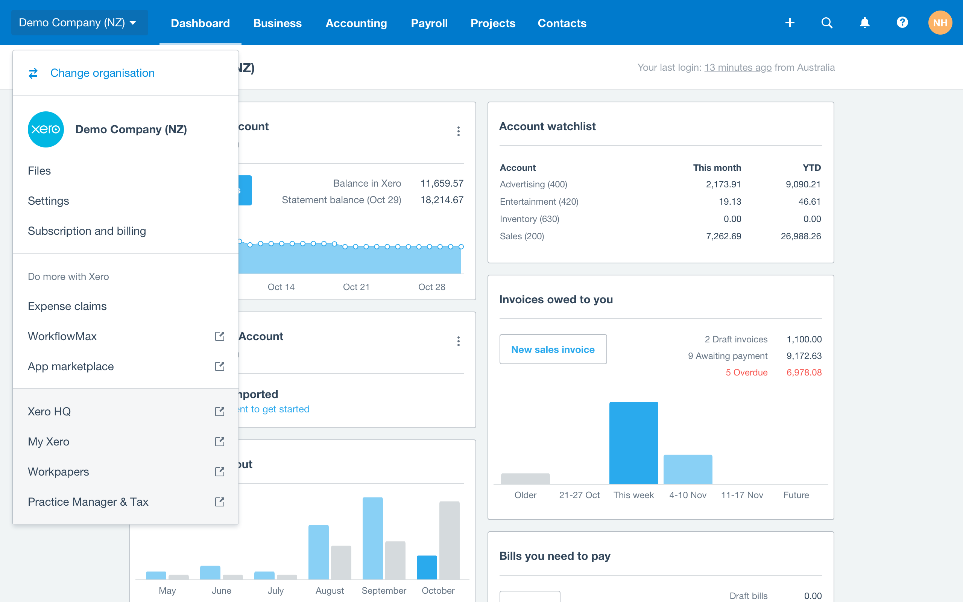Open Subscription and billing
Screen dimensions: 963x602
click(125, 231)
